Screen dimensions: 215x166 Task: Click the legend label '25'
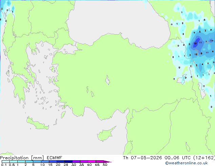(66, 165)
